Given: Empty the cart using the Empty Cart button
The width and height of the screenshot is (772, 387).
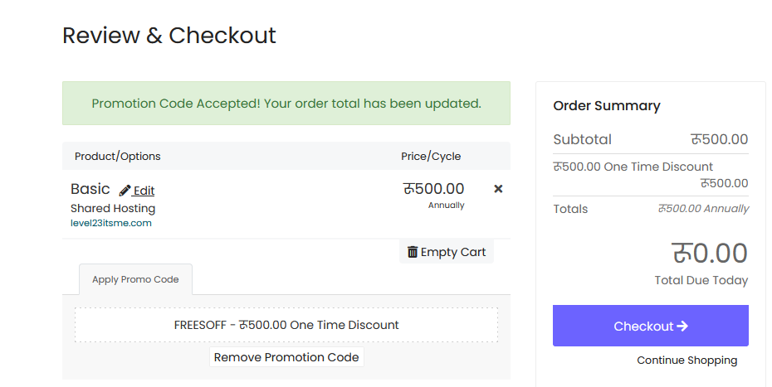Looking at the screenshot, I should [447, 252].
